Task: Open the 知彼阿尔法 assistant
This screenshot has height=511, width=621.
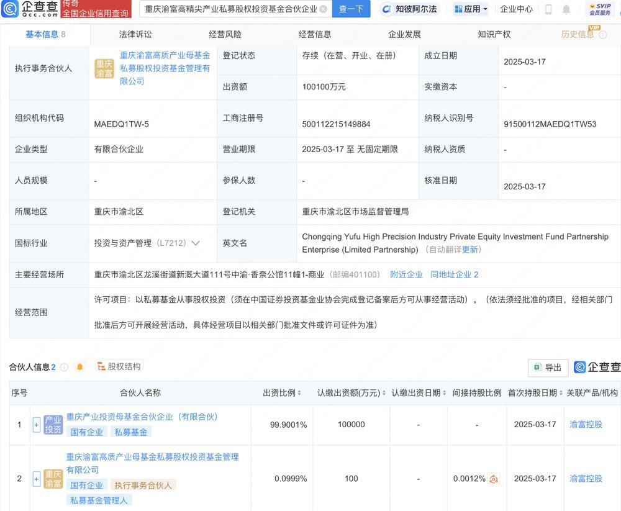Action: (410, 9)
